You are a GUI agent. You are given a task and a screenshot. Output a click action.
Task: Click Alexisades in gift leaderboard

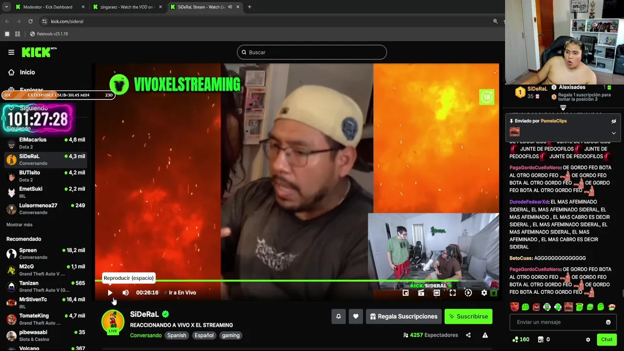[x=572, y=87]
